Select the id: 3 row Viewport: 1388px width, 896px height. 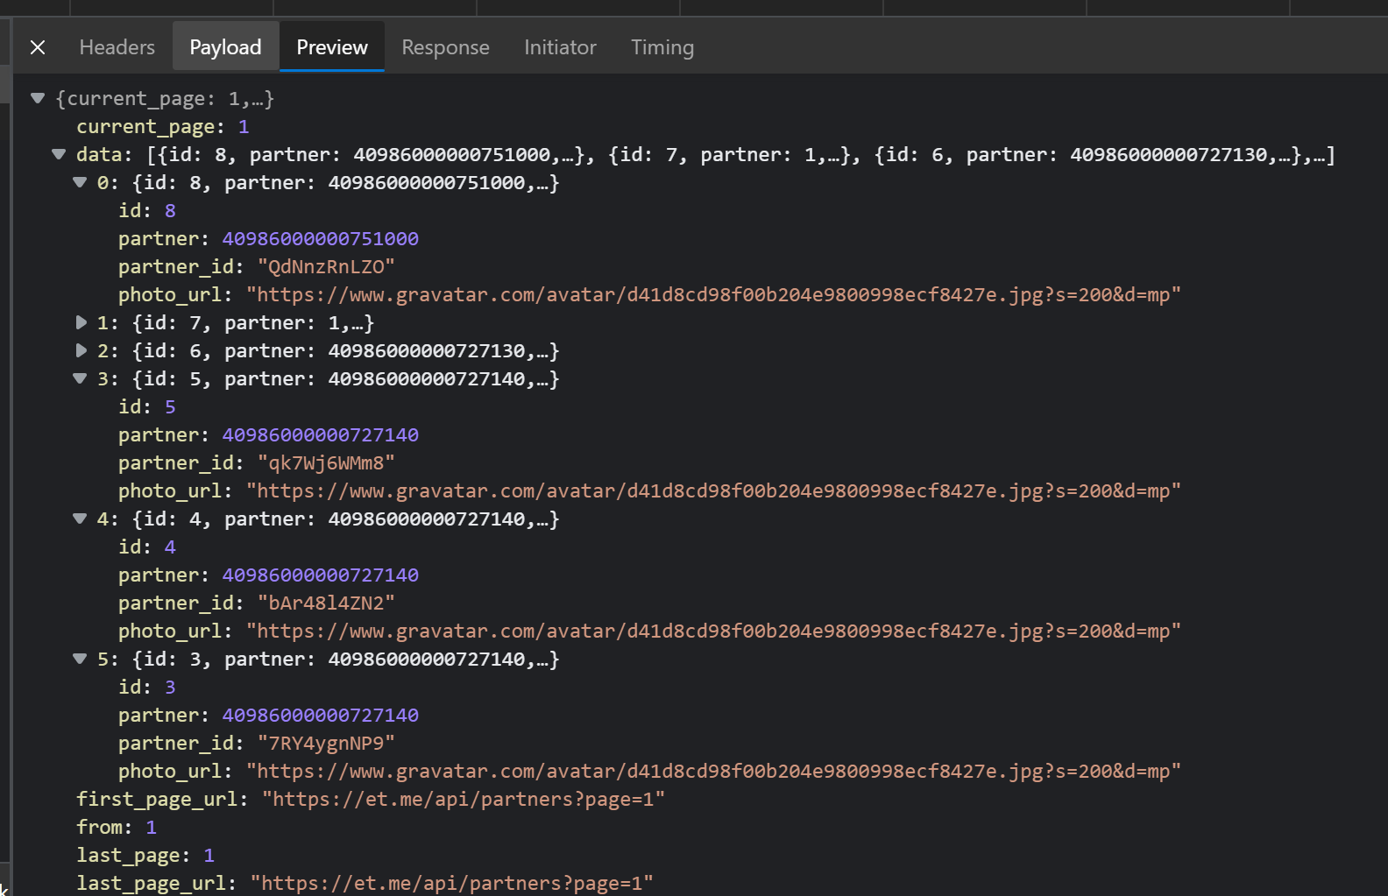tap(147, 687)
